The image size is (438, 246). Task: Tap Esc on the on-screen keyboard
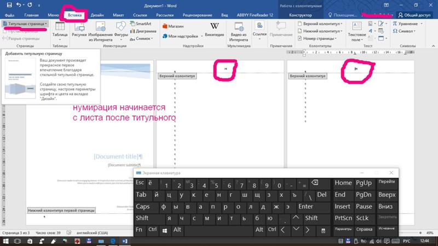pos(140,183)
